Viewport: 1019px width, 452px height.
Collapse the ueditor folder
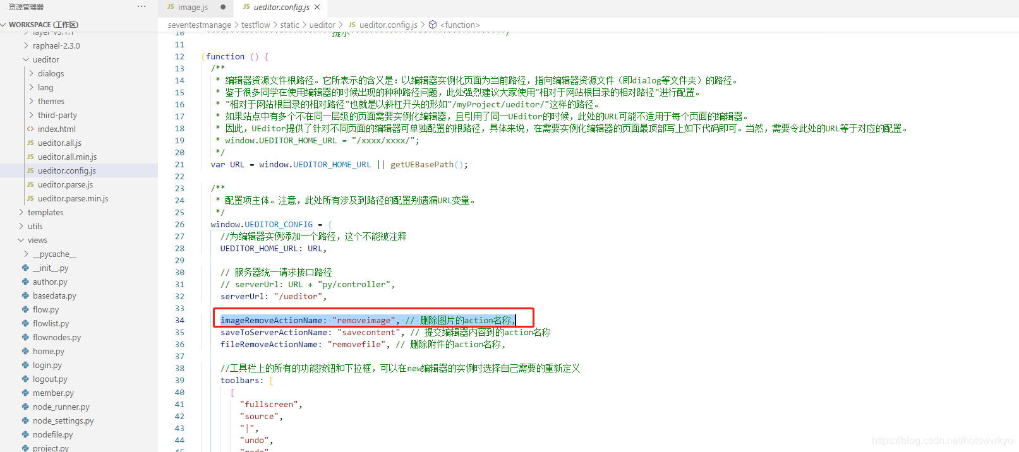pyautogui.click(x=45, y=59)
